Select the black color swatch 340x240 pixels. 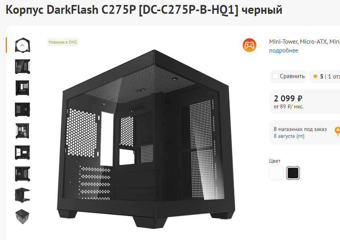[x=293, y=173]
